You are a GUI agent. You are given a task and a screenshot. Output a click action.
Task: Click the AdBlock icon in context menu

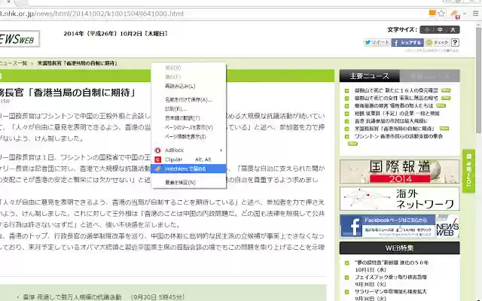point(157,150)
